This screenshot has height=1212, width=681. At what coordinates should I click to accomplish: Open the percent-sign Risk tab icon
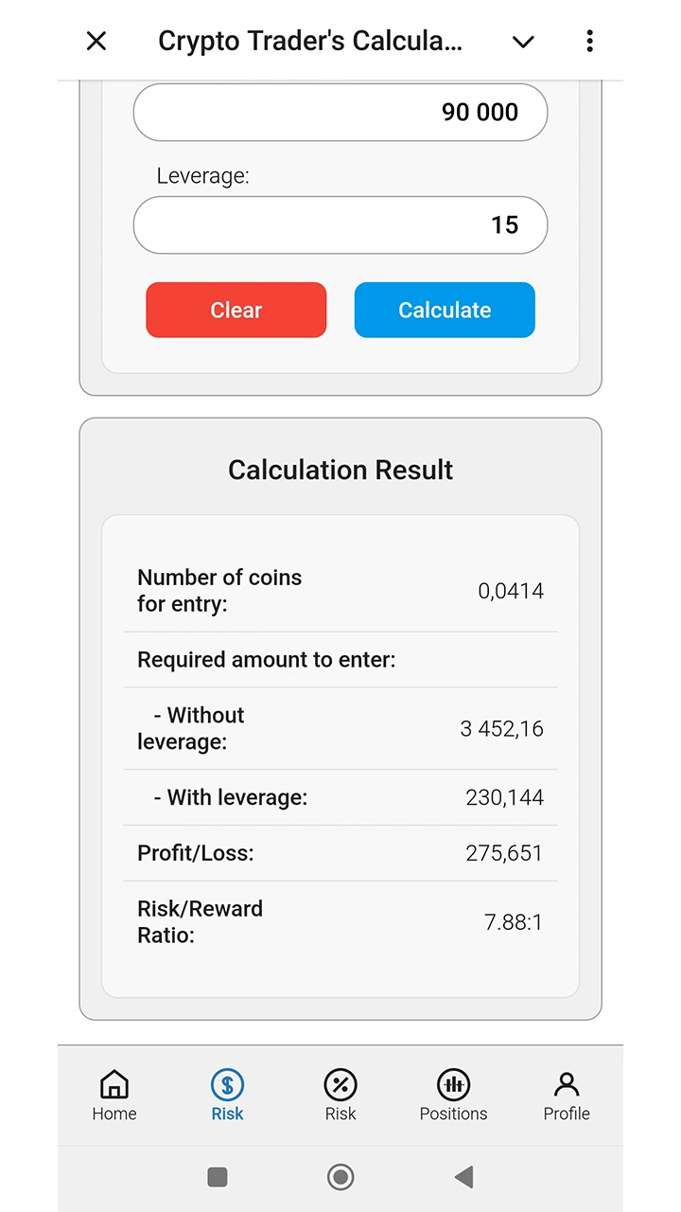[340, 1084]
